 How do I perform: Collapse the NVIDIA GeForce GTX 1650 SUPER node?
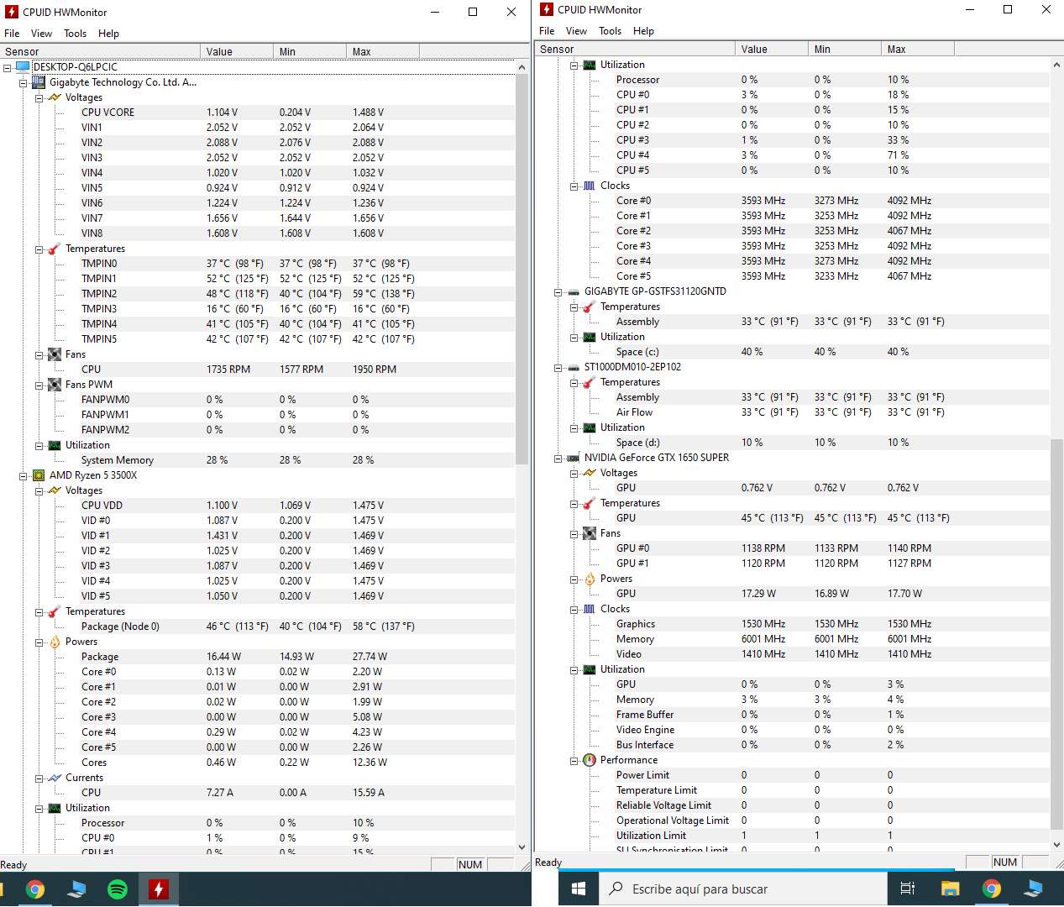coord(558,458)
